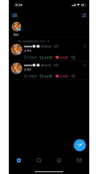Add a story via the 追加 avatar
98x174 pixels.
click(x=16, y=27)
